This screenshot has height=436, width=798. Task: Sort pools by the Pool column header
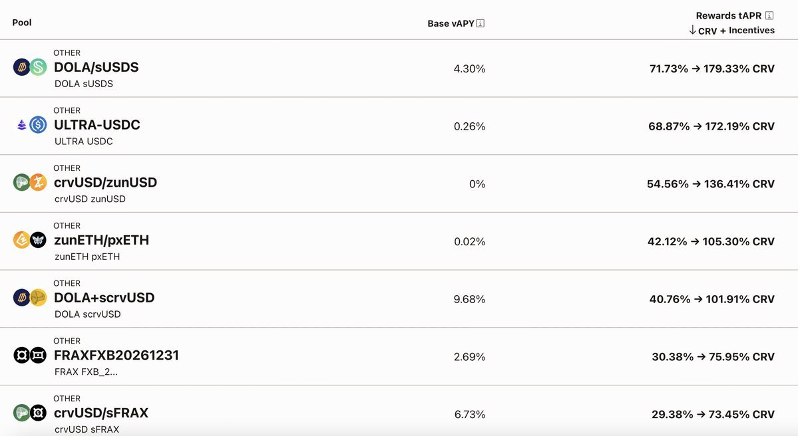click(x=22, y=23)
